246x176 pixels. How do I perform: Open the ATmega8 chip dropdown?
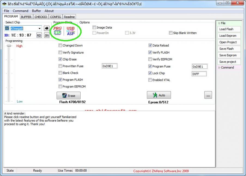coord(40,28)
